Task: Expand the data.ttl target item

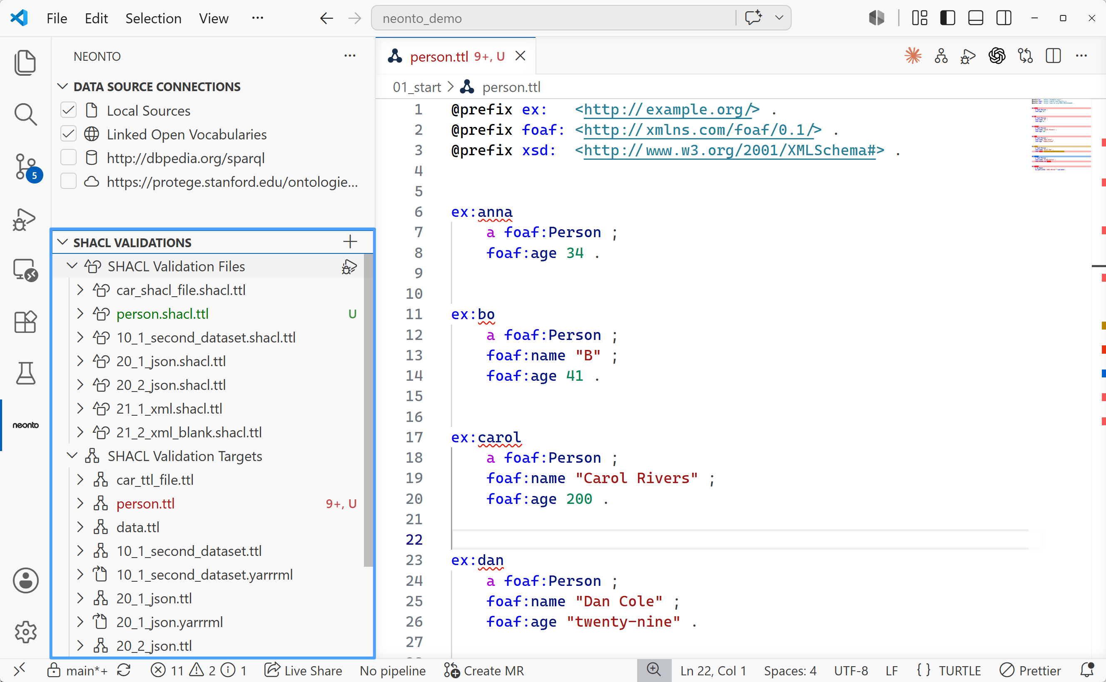Action: (x=80, y=527)
